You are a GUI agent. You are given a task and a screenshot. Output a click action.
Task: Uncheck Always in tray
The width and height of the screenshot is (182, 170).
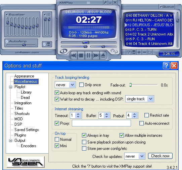tap(84, 135)
